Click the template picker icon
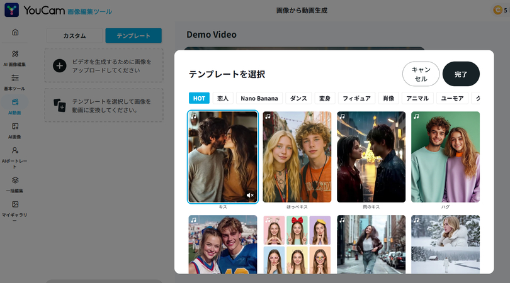Image resolution: width=510 pixels, height=283 pixels. (x=60, y=105)
